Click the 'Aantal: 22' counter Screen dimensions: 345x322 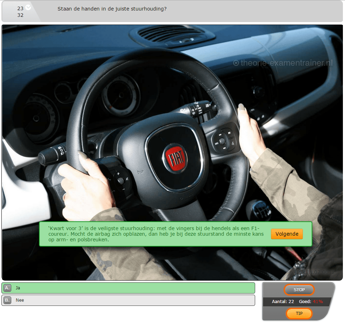(283, 302)
